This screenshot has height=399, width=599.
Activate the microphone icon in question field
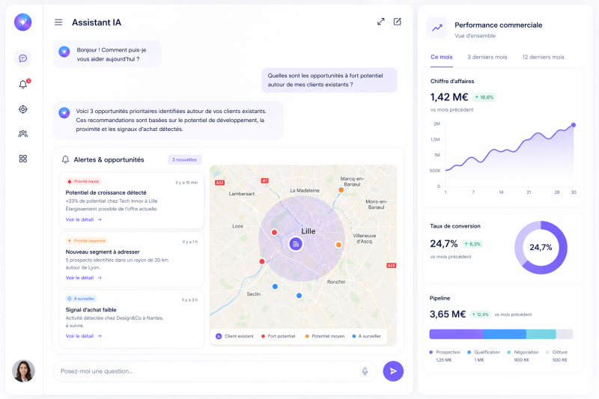point(365,371)
